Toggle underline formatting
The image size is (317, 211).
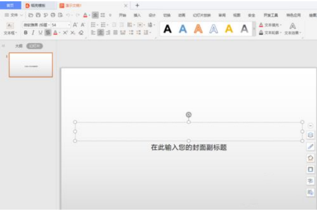coord(40,32)
